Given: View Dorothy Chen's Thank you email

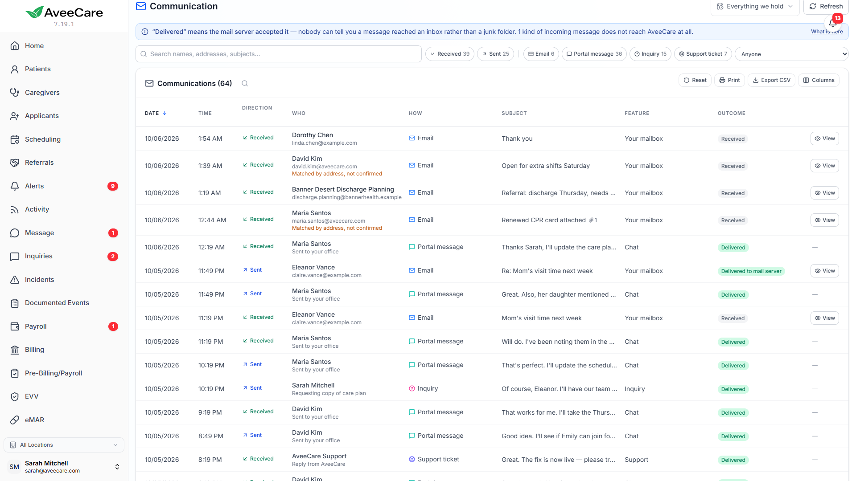Looking at the screenshot, I should [824, 139].
